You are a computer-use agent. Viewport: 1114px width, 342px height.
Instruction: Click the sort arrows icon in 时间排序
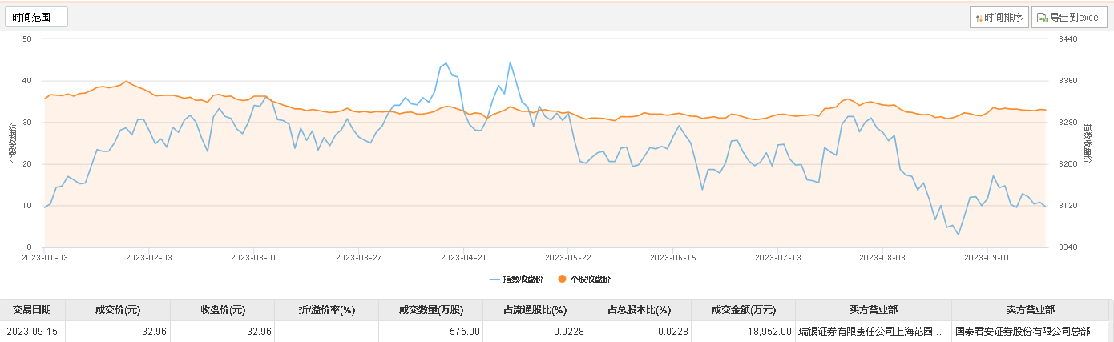pos(979,18)
